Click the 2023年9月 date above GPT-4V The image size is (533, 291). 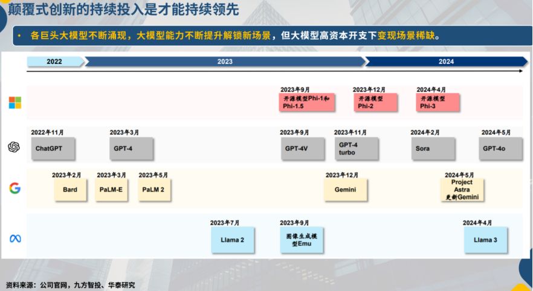pos(294,132)
